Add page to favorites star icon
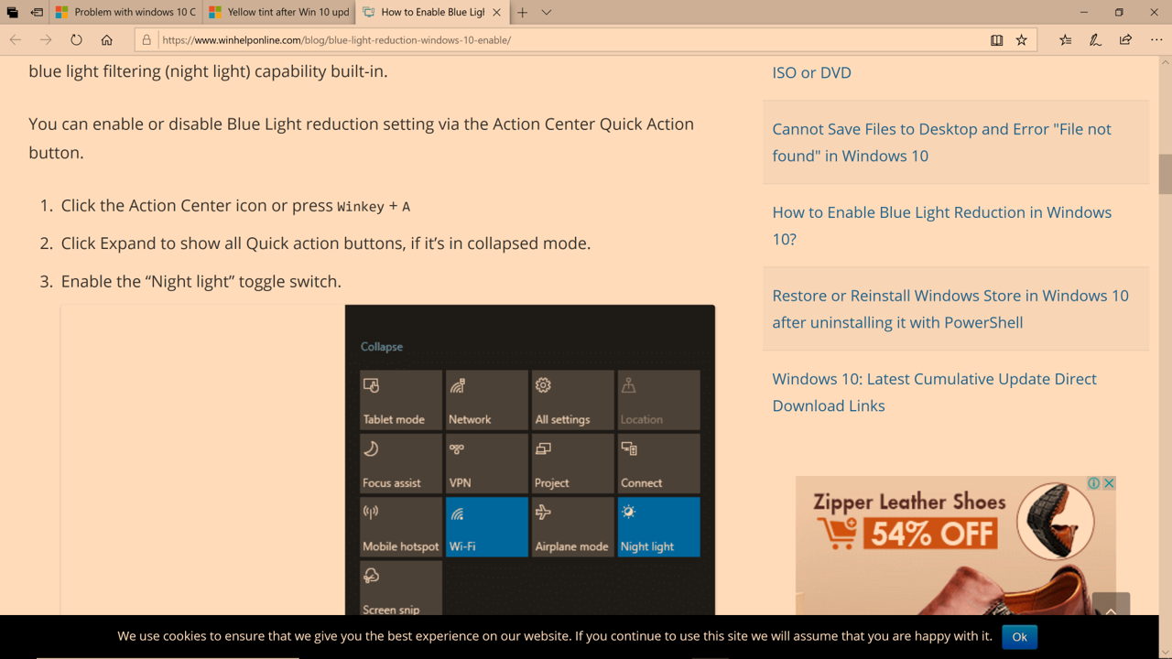1172x659 pixels. point(1022,40)
